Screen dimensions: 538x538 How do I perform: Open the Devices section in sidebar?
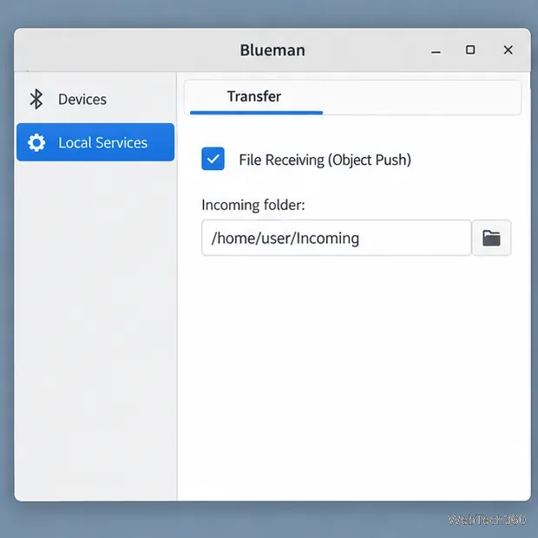coord(95,100)
